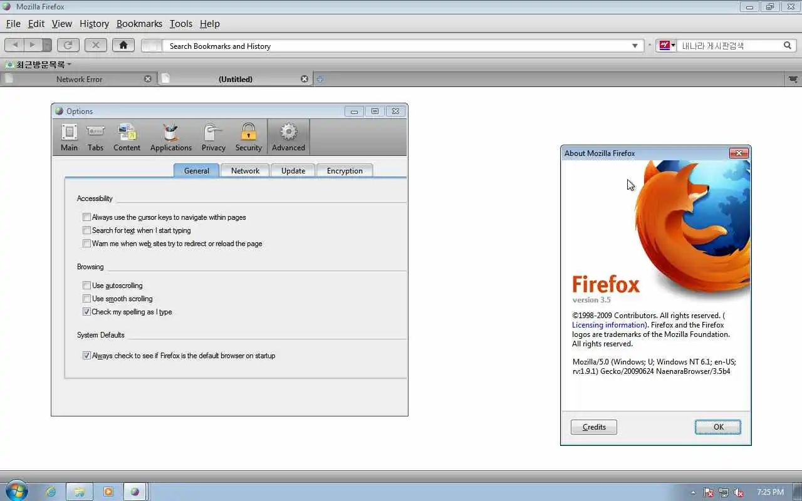This screenshot has width=802, height=501.
Task: Click the site identity box in address bar
Action: (151, 46)
